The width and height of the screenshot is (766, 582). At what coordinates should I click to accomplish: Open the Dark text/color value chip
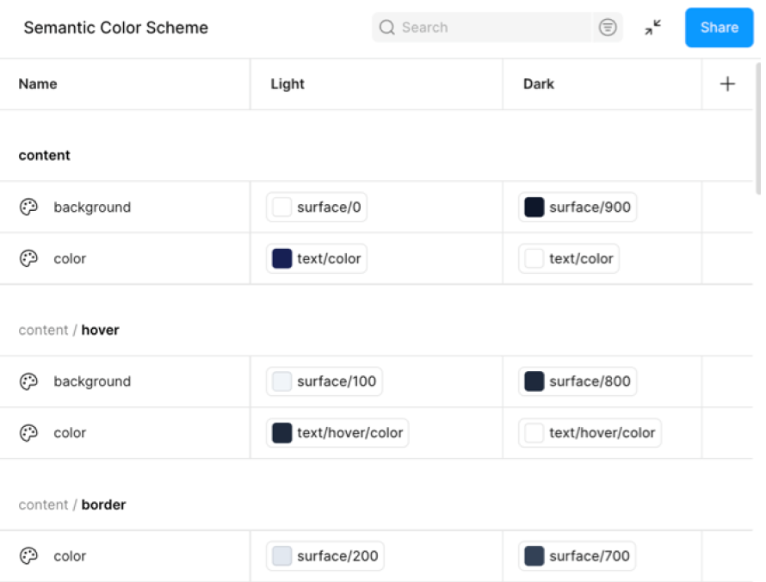(x=569, y=258)
